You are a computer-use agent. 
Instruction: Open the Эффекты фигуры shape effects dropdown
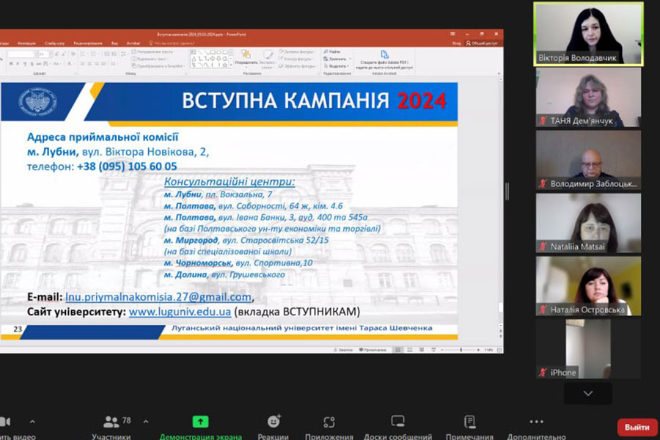[x=297, y=66]
